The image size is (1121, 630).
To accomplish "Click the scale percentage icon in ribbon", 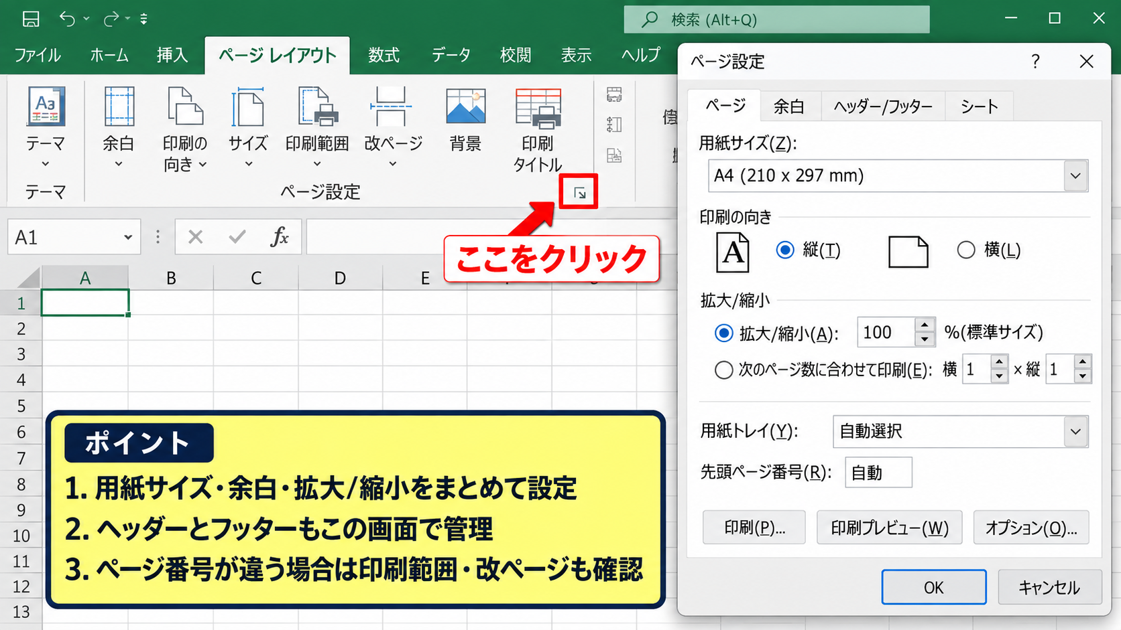I will 614,156.
